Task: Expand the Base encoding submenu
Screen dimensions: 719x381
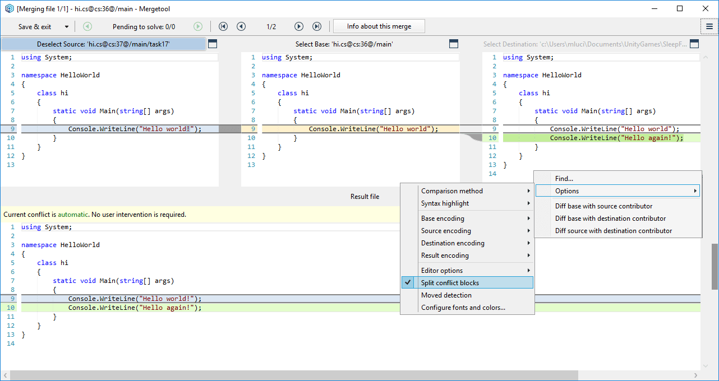Action: point(467,219)
